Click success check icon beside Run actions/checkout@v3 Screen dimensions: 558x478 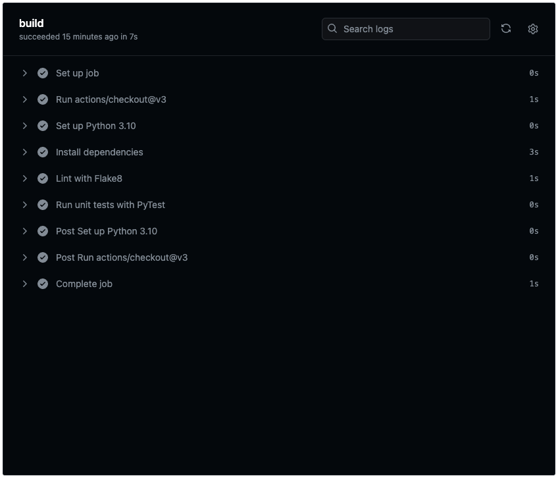43,99
